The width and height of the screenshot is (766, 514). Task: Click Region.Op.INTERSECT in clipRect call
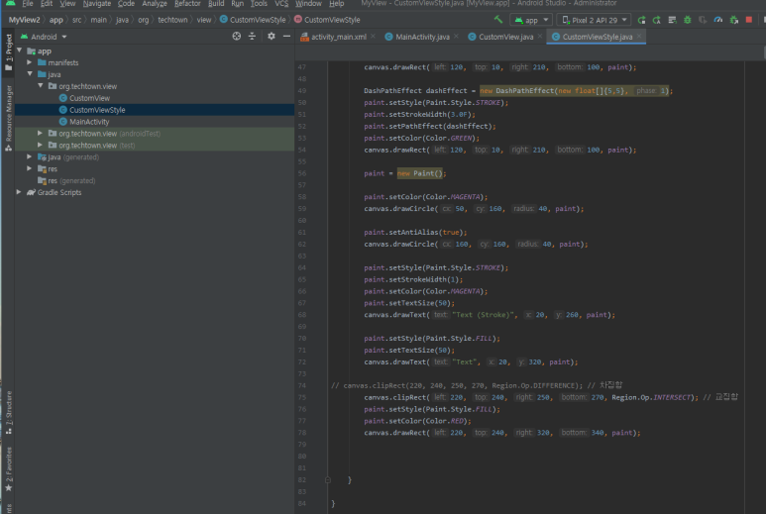point(652,397)
